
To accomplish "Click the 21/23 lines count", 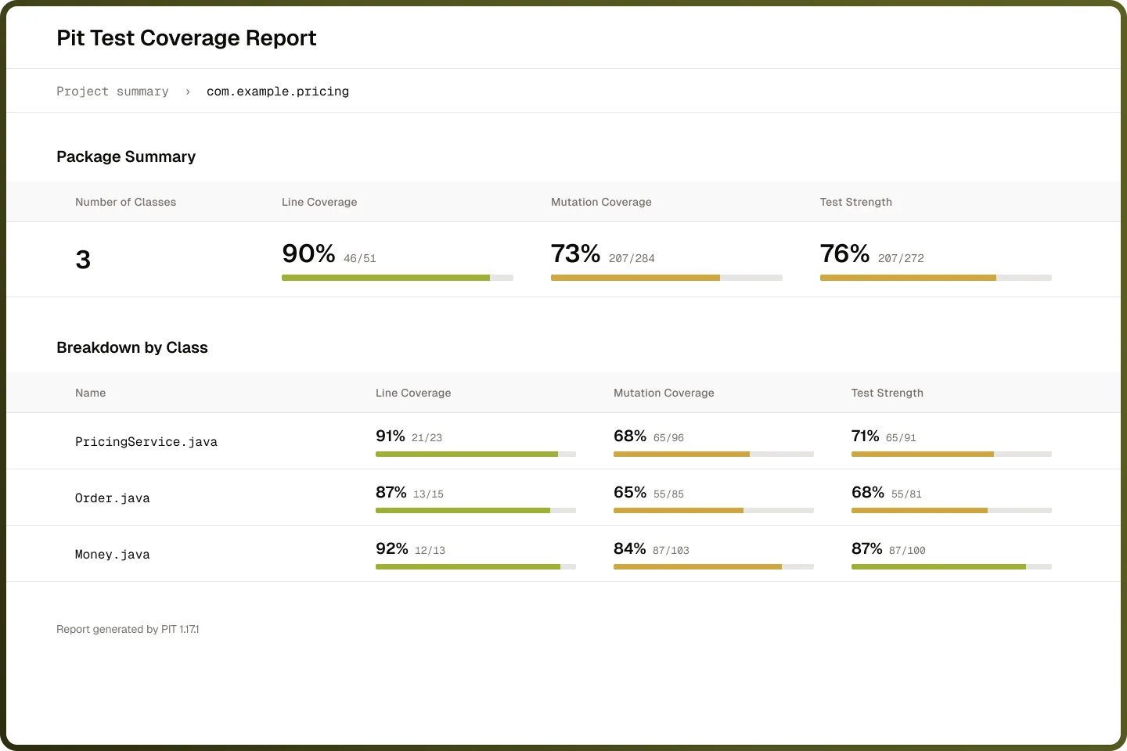I will (x=427, y=438).
